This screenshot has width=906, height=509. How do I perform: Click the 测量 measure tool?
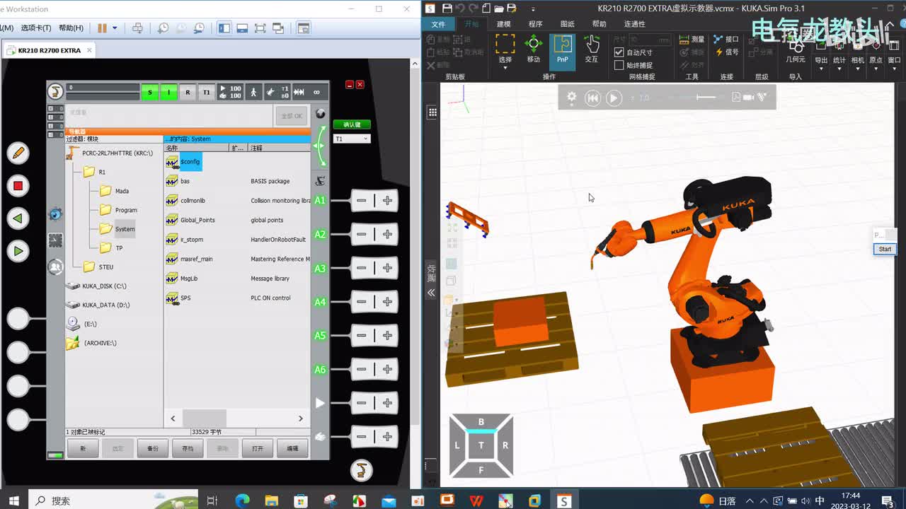pos(692,40)
